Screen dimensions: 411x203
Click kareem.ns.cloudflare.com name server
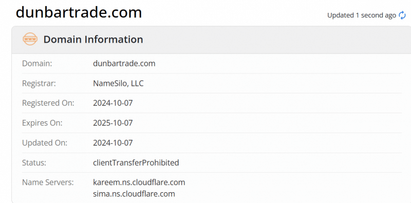139,182
